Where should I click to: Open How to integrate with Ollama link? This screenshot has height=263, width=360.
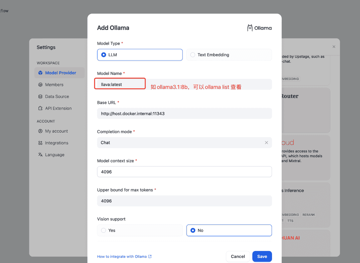122,257
